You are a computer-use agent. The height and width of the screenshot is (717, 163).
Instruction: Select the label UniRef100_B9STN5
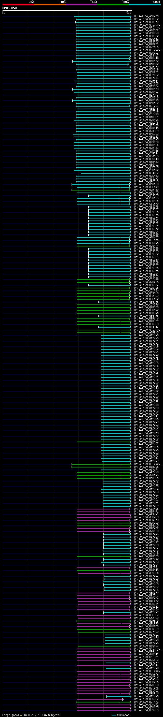click(x=146, y=243)
